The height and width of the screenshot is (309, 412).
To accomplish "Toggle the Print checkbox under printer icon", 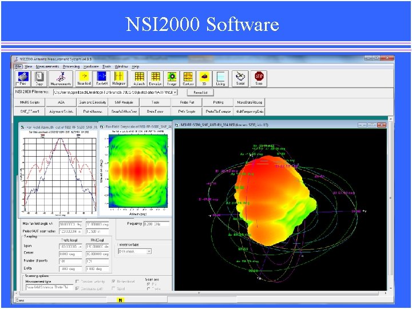I will point(18,84).
